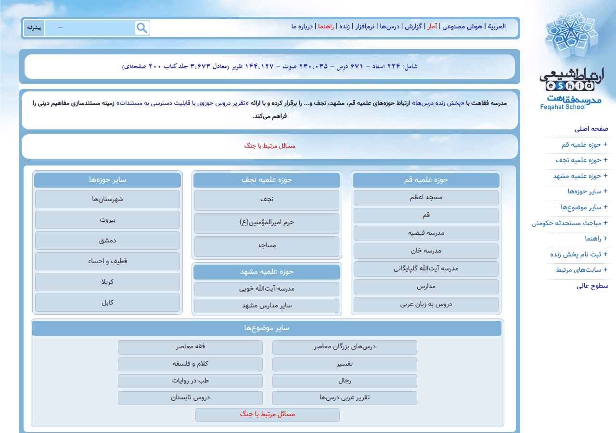Open the تفسیر button
This screenshot has width=616, height=433.
tap(345, 364)
